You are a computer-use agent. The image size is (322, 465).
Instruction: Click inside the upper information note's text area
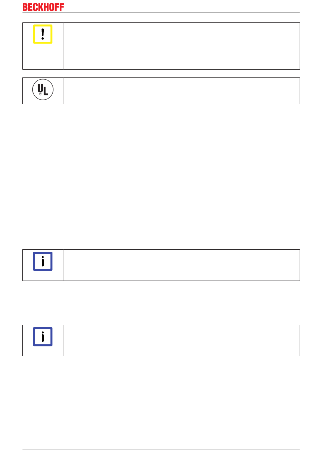pos(181,265)
